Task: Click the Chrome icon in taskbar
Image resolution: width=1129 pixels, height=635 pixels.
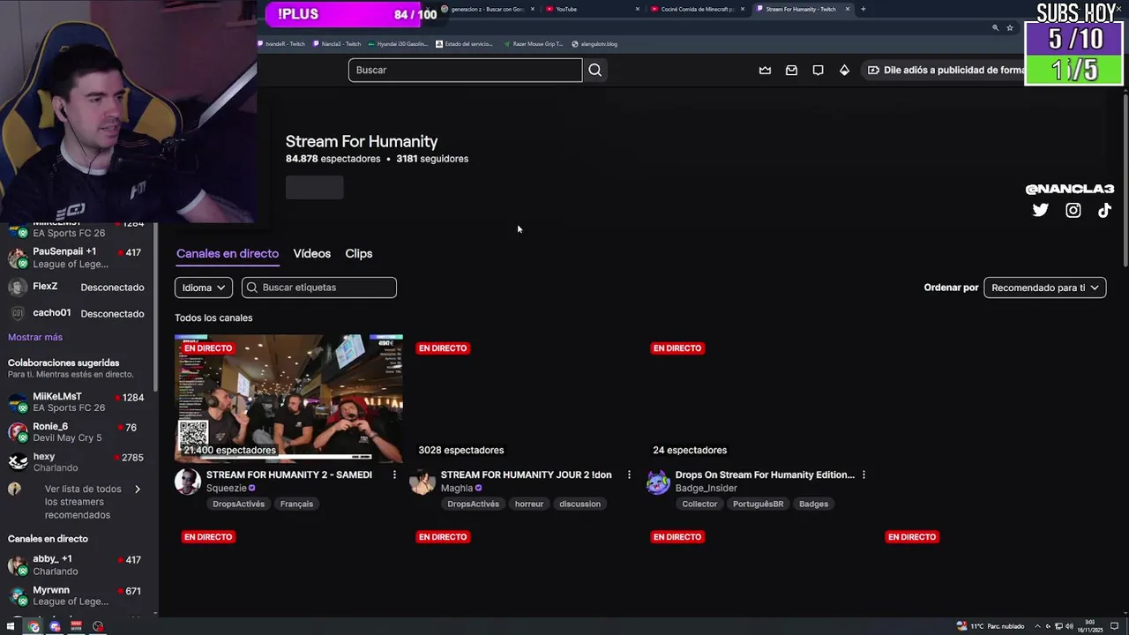Action: coord(34,626)
